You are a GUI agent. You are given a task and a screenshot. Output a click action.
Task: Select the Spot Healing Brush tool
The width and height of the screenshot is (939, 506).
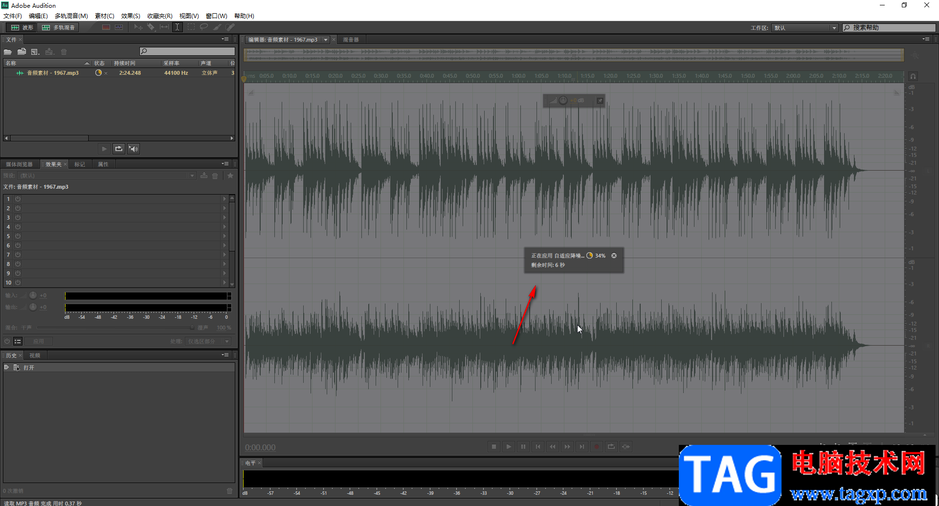coord(230,27)
